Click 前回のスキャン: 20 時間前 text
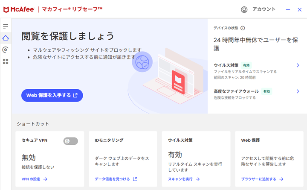The image size is (307, 190). click(235, 78)
